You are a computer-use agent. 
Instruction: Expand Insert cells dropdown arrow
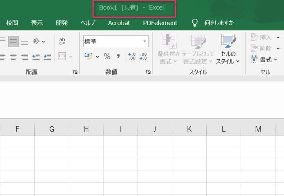click(278, 37)
